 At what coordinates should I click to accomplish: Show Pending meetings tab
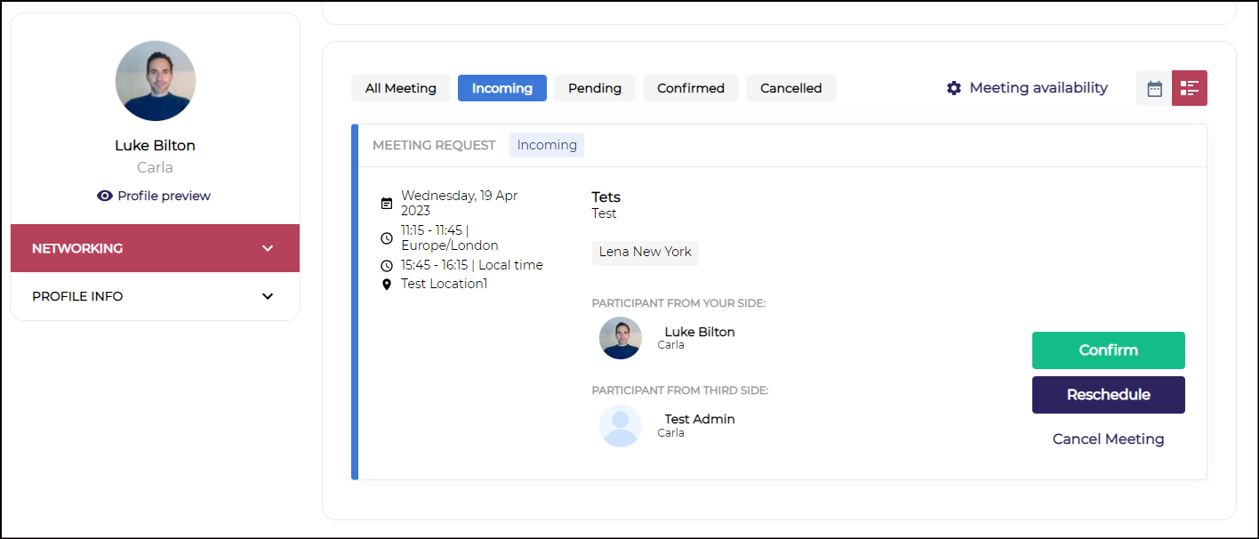click(x=595, y=88)
